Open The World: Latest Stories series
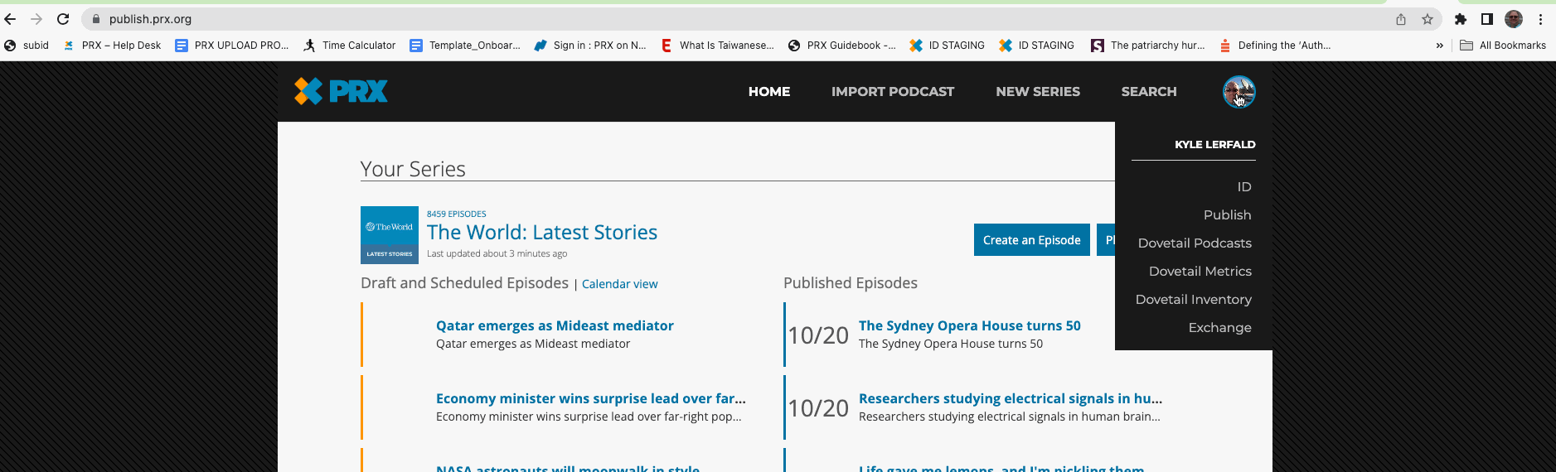This screenshot has width=1556, height=472. 542,233
